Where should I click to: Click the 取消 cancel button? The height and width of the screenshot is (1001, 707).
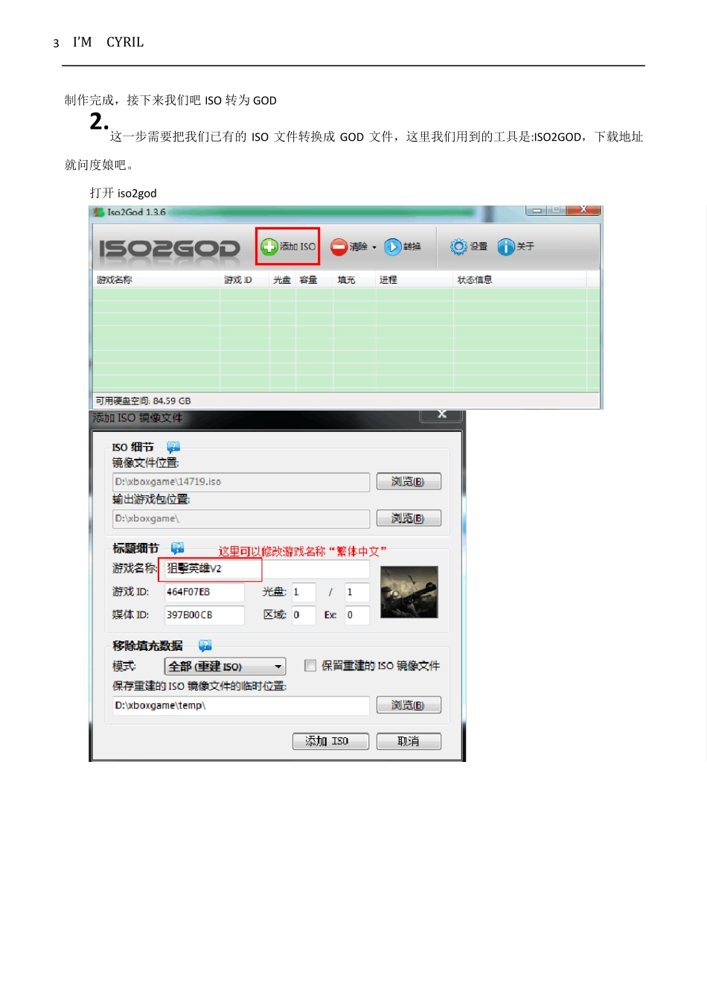pos(409,741)
